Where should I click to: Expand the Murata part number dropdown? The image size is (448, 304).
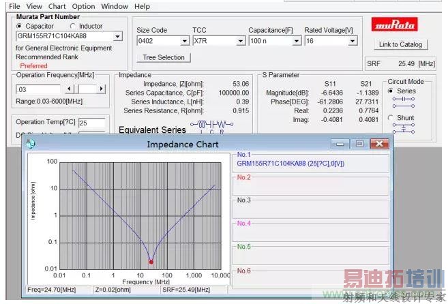[117, 36]
